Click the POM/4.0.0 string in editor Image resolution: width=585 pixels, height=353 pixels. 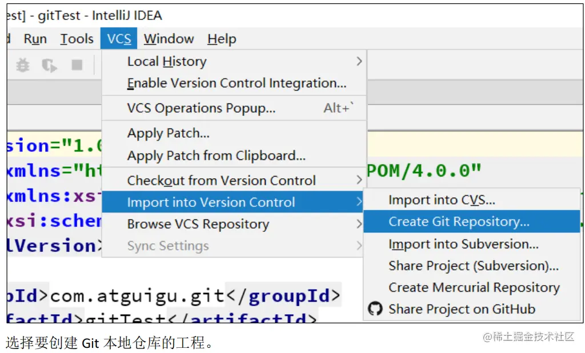click(424, 171)
